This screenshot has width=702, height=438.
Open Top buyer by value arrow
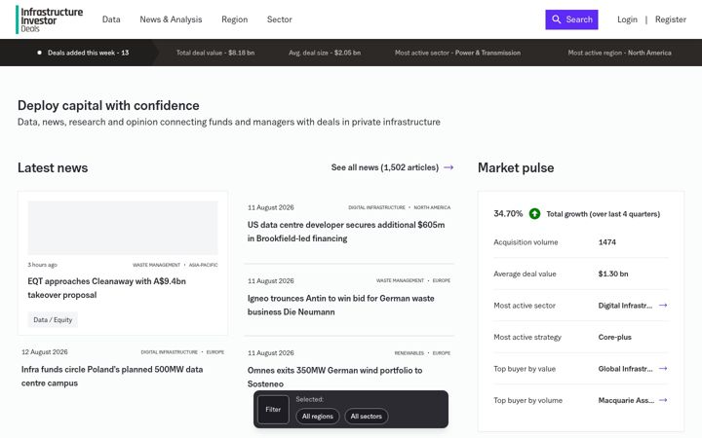[664, 369]
